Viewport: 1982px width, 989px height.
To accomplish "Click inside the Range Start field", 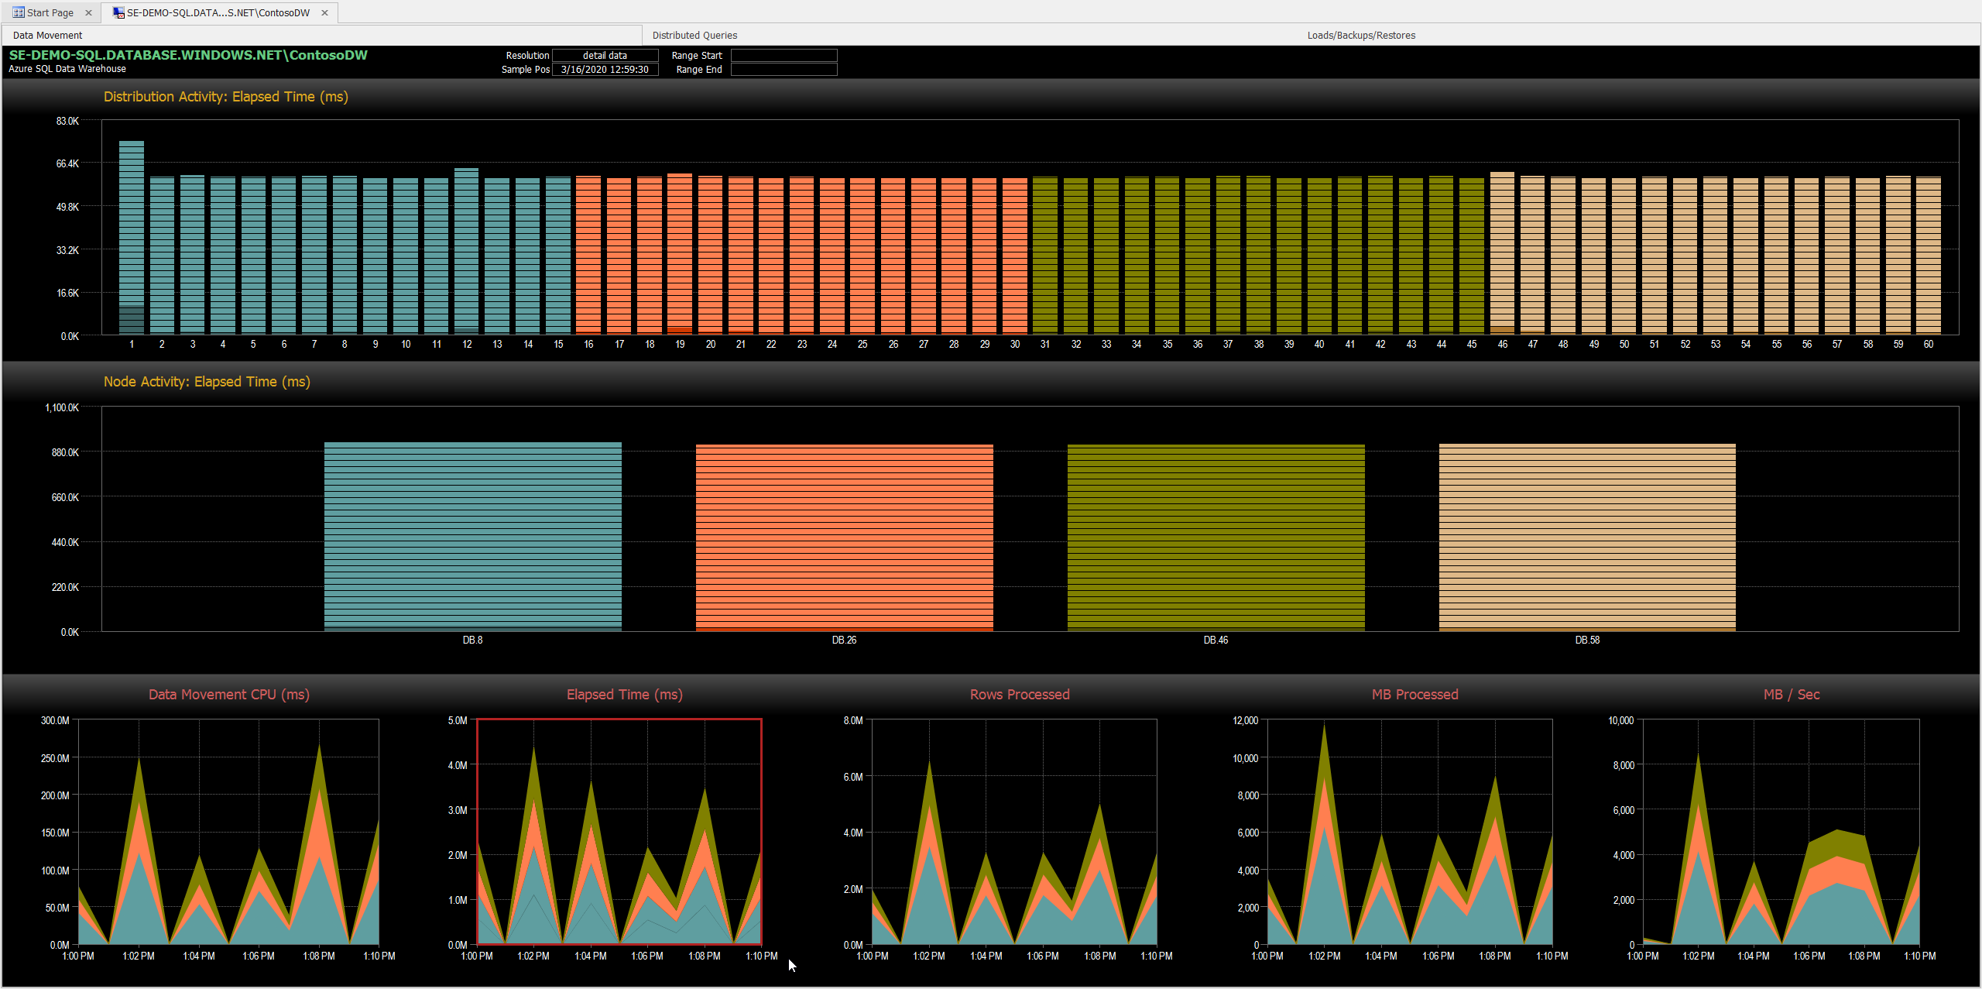I will coord(783,55).
